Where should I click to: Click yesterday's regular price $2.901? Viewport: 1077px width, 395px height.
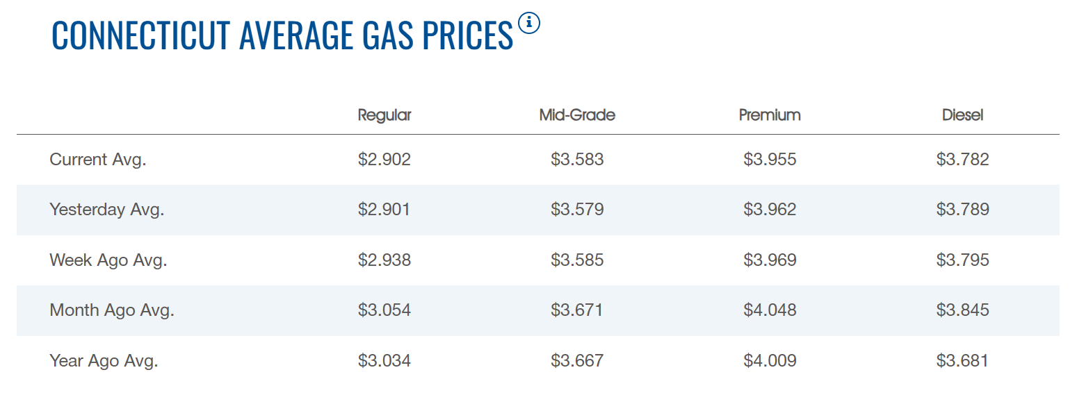(384, 210)
